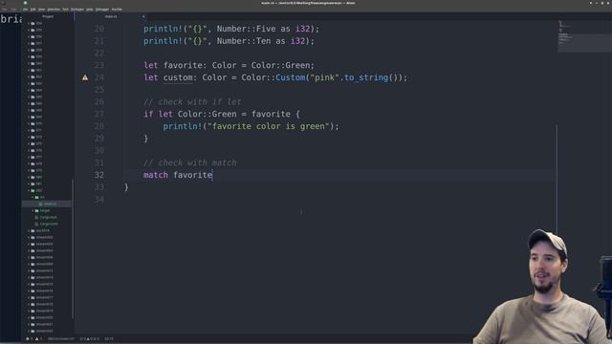Image resolution: width=612 pixels, height=344 pixels.
Task: Click the comment '// check with if let'
Action: pos(192,102)
